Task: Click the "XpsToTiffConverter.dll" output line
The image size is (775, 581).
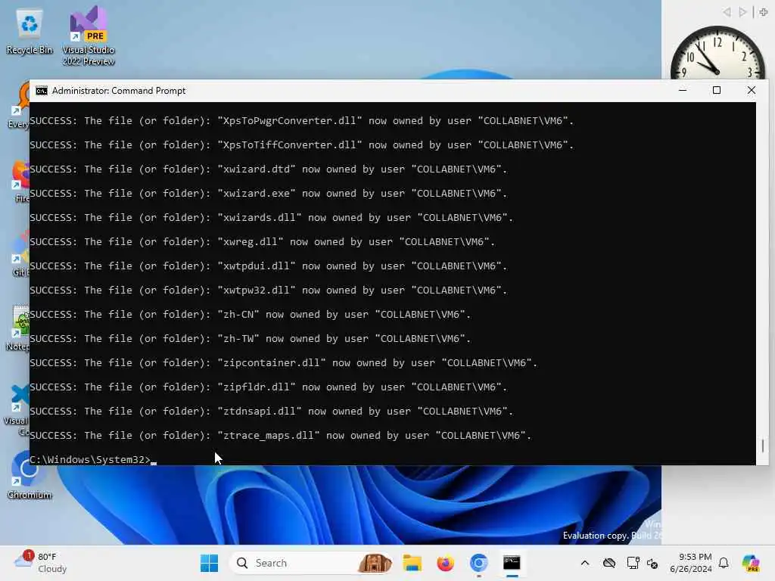Action: [x=302, y=144]
